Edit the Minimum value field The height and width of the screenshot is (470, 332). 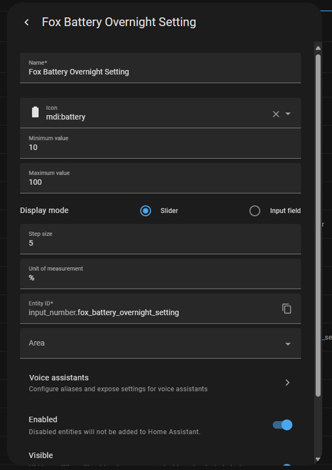(x=160, y=147)
